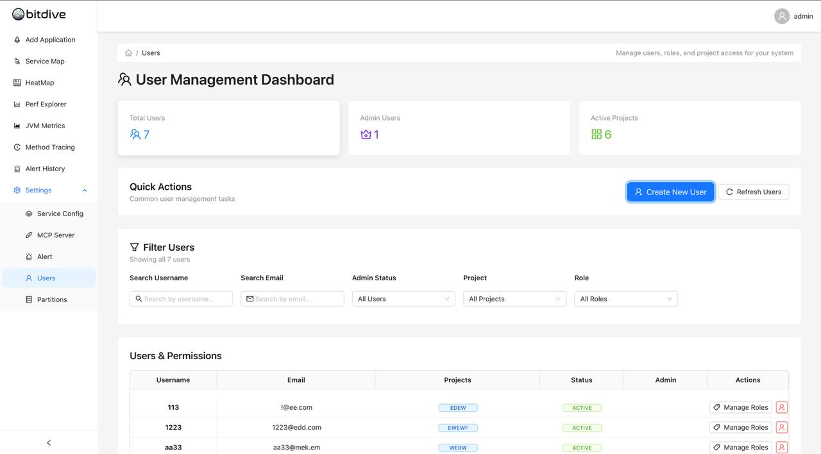821x454 pixels.
Task: Click the bitdive logo
Action: coord(39,14)
